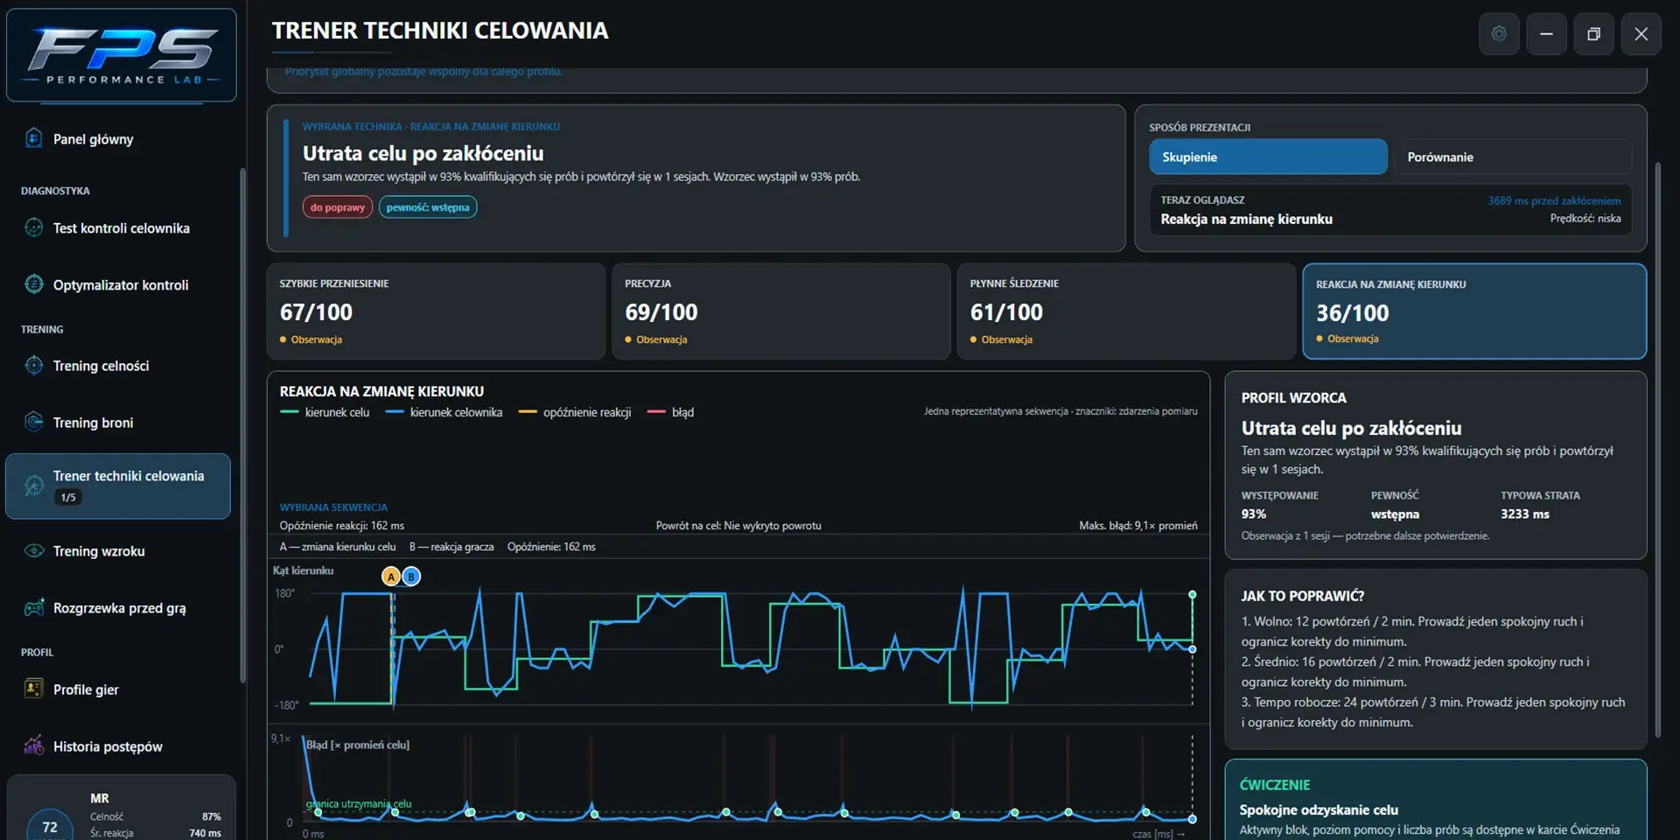This screenshot has width=1680, height=840.
Task: Click the Trening celności target icon
Action: [33, 365]
